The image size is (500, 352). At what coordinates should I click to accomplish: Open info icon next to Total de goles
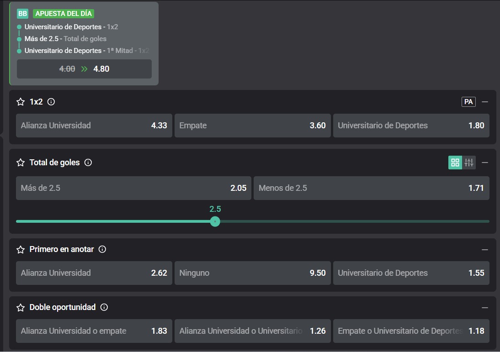pyautogui.click(x=88, y=163)
